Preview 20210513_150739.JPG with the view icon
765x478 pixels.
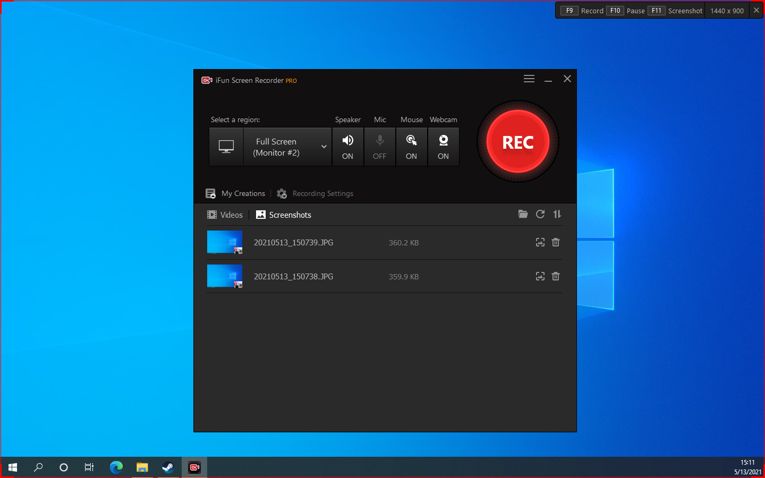pos(540,242)
